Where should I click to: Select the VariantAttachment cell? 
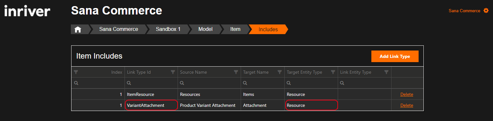(x=151, y=105)
